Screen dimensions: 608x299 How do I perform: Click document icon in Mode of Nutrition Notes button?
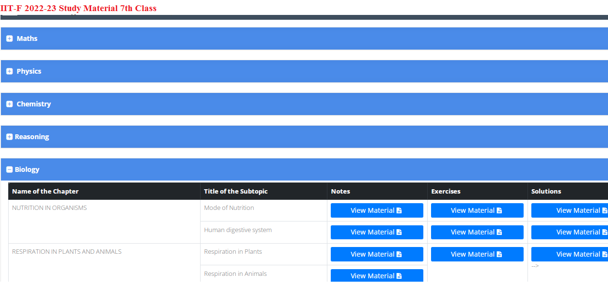click(x=399, y=210)
